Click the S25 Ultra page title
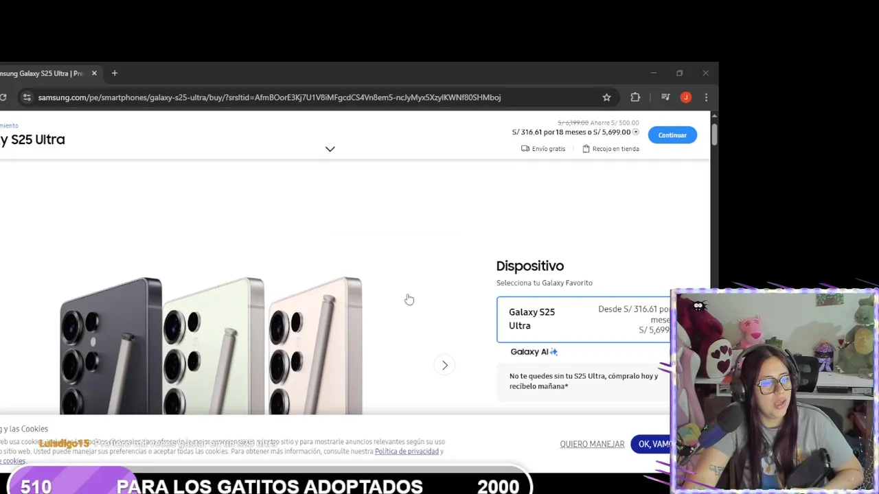 point(32,139)
